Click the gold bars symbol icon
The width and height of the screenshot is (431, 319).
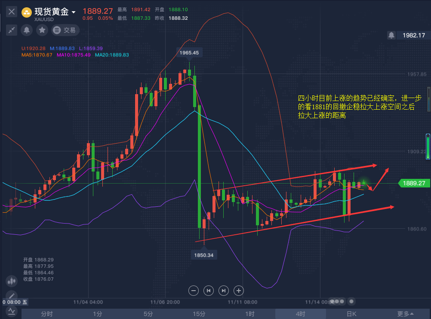point(27,12)
